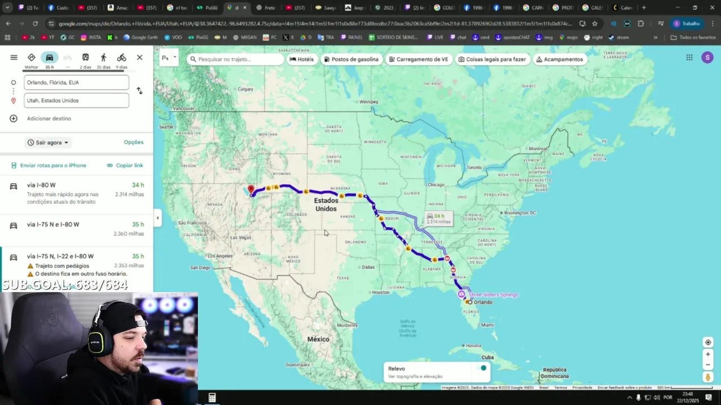Select the Best travel mode icon
721x405 pixels.
tap(32, 57)
